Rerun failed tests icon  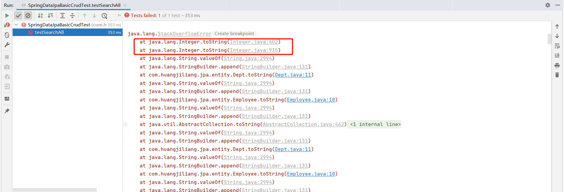point(7,25)
